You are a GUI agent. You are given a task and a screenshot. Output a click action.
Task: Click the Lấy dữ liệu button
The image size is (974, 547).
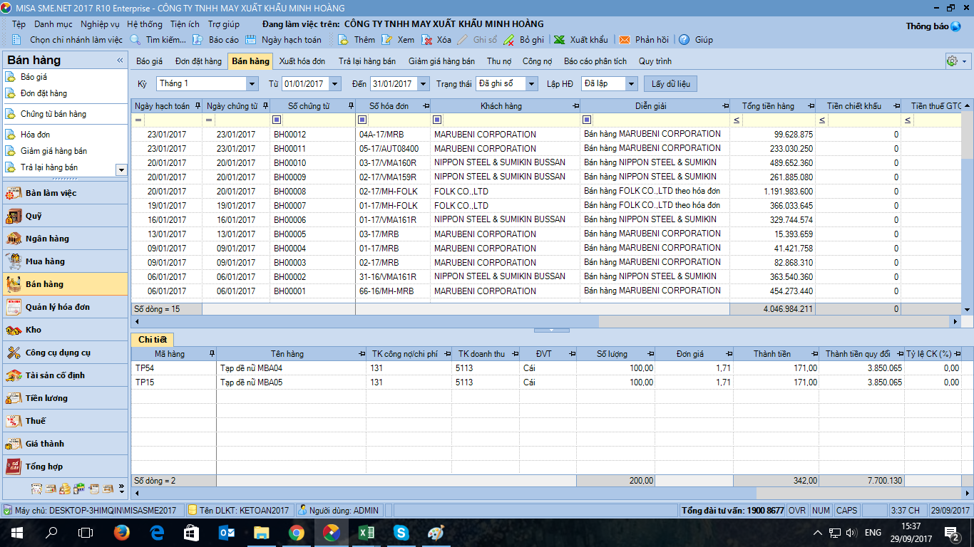coord(670,84)
